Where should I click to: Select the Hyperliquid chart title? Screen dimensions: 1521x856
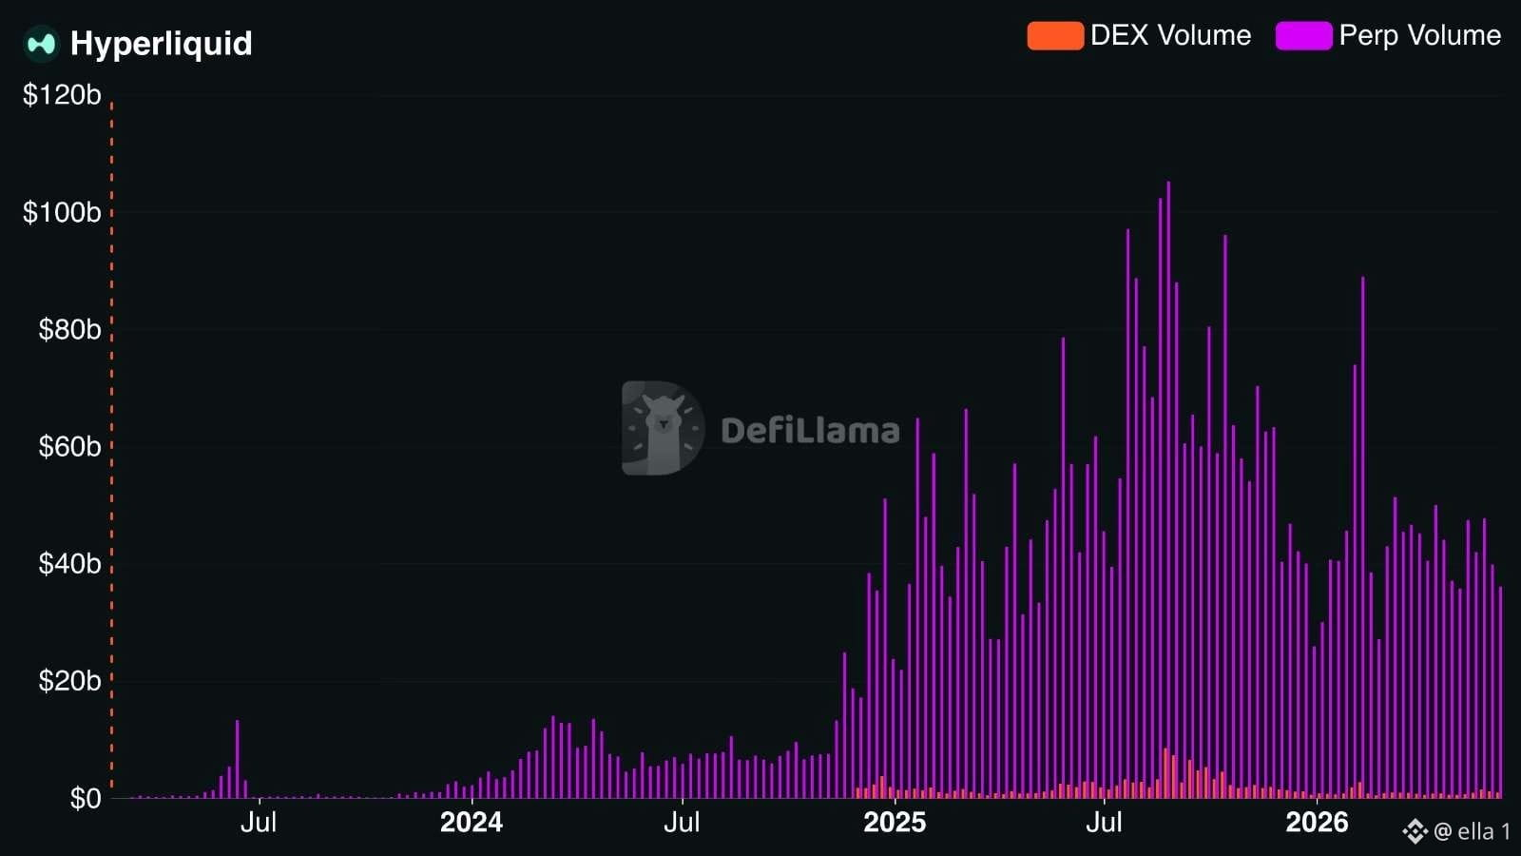tap(162, 44)
